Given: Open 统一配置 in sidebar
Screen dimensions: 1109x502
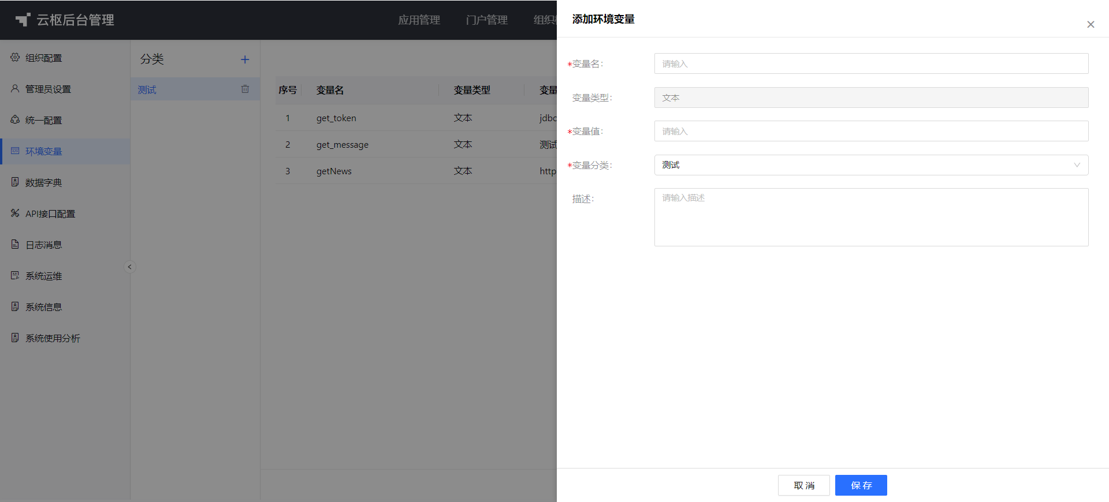Looking at the screenshot, I should [x=65, y=120].
